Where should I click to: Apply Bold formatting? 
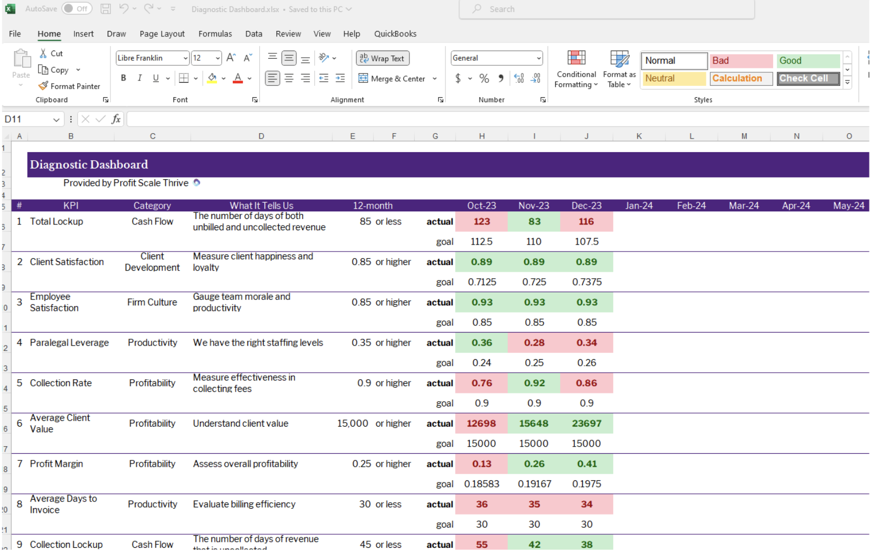123,78
